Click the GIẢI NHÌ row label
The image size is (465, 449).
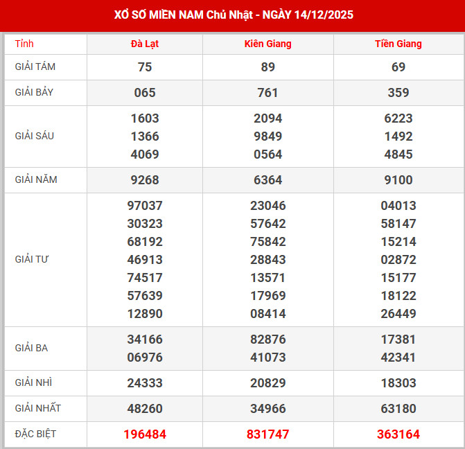(x=33, y=383)
